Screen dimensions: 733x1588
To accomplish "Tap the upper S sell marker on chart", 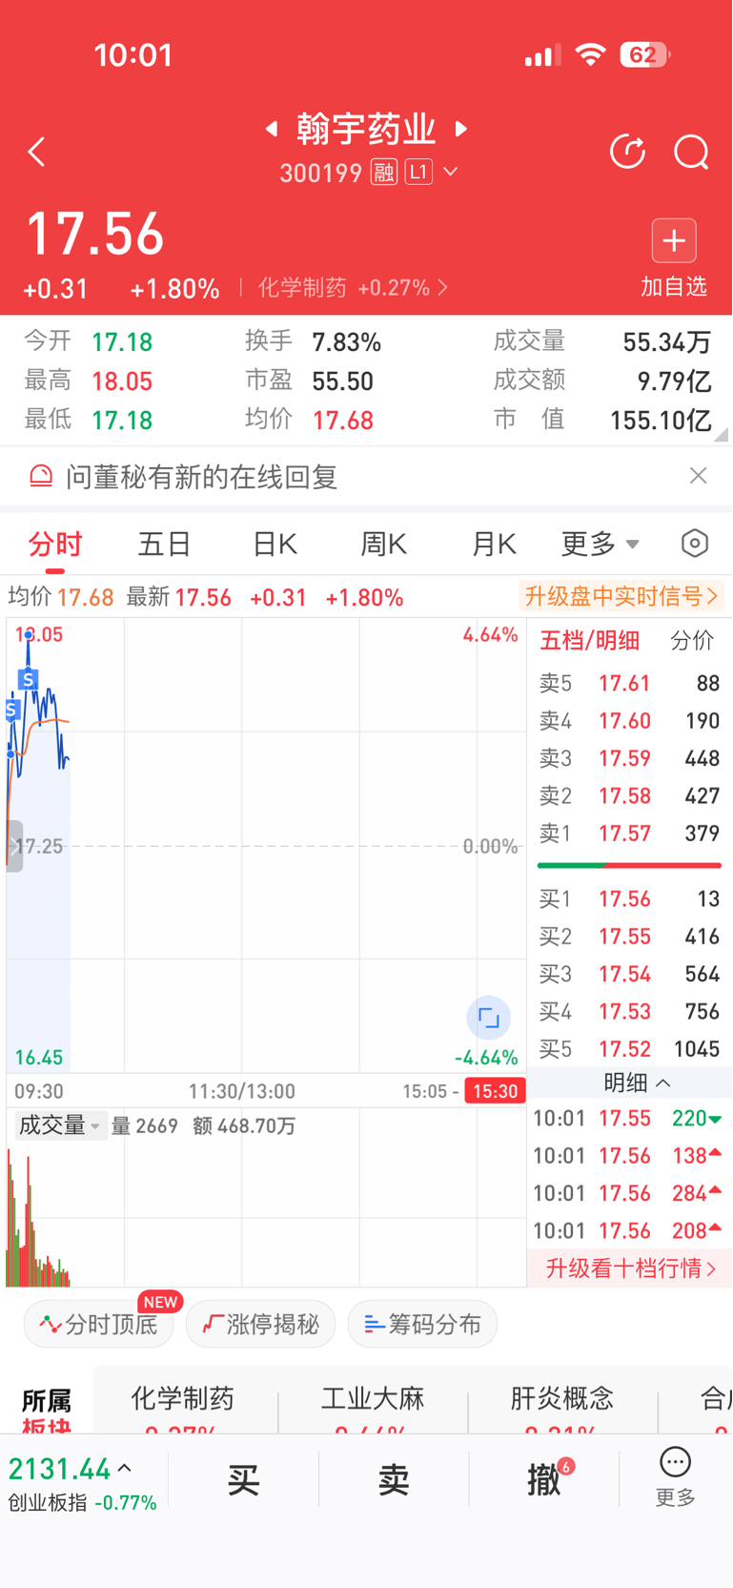I will 29,679.
